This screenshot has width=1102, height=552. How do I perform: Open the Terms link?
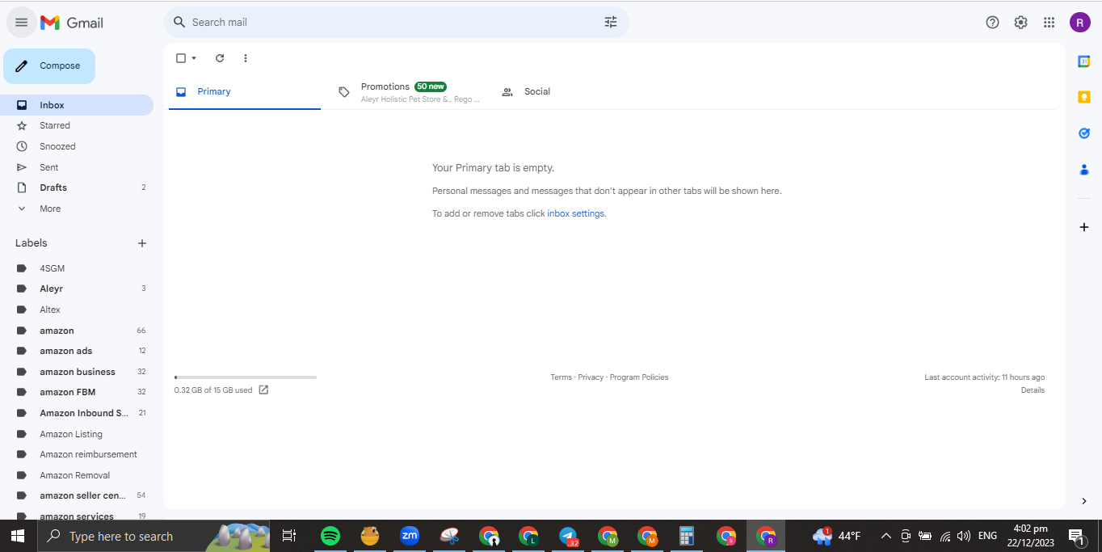pos(561,377)
